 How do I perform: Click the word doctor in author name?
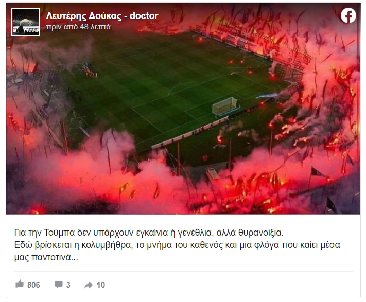pyautogui.click(x=144, y=16)
